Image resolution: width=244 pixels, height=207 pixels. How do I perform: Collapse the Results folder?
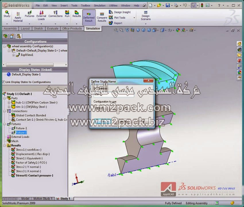(4, 145)
